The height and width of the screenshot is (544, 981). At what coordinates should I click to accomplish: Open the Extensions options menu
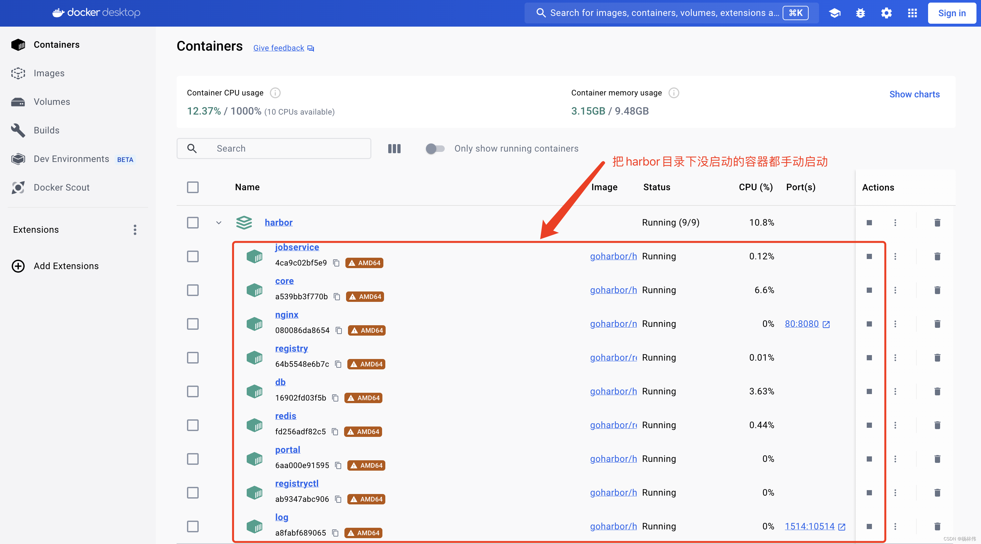[135, 229]
